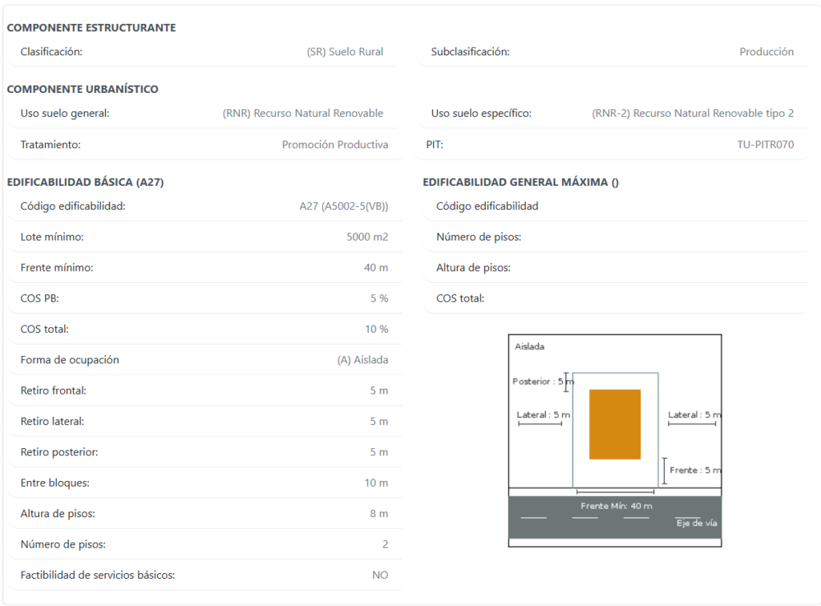Viewport: 821px width, 606px height.
Task: Select the Subclasificación Producción value
Action: [x=766, y=52]
